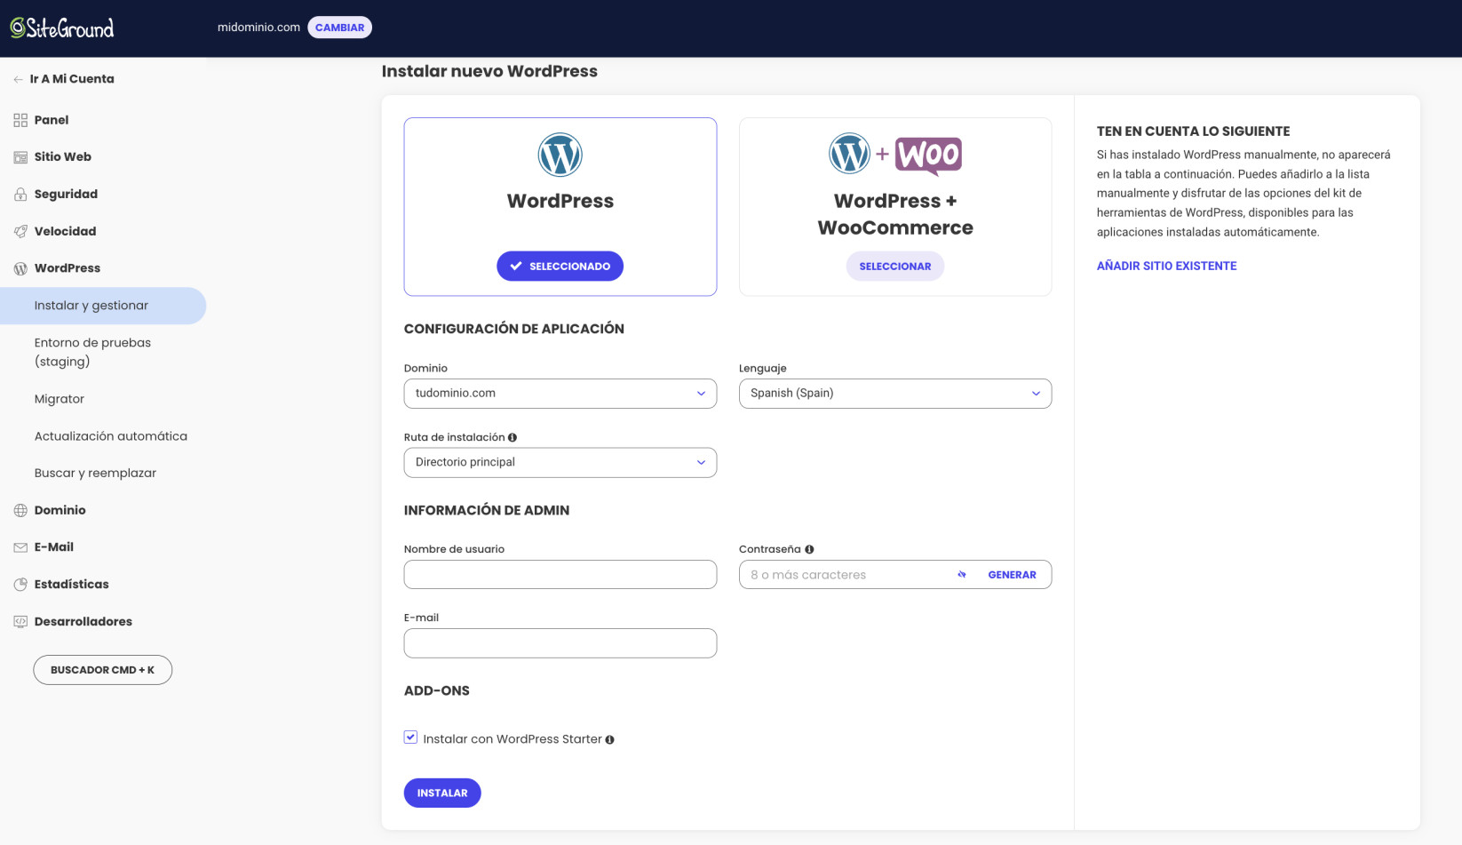This screenshot has width=1462, height=845.
Task: Click the WordPress sidebar logo icon
Action: tap(20, 268)
